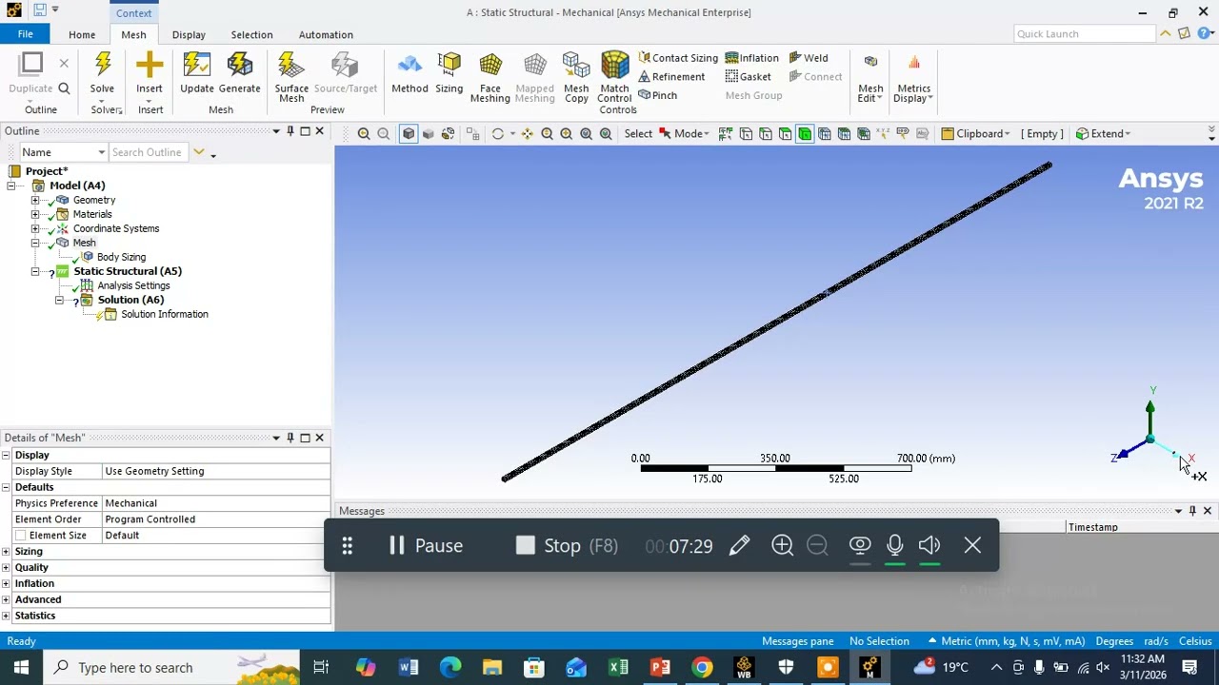The image size is (1219, 685).
Task: Expand the Coordinate Systems node
Action: tap(35, 228)
